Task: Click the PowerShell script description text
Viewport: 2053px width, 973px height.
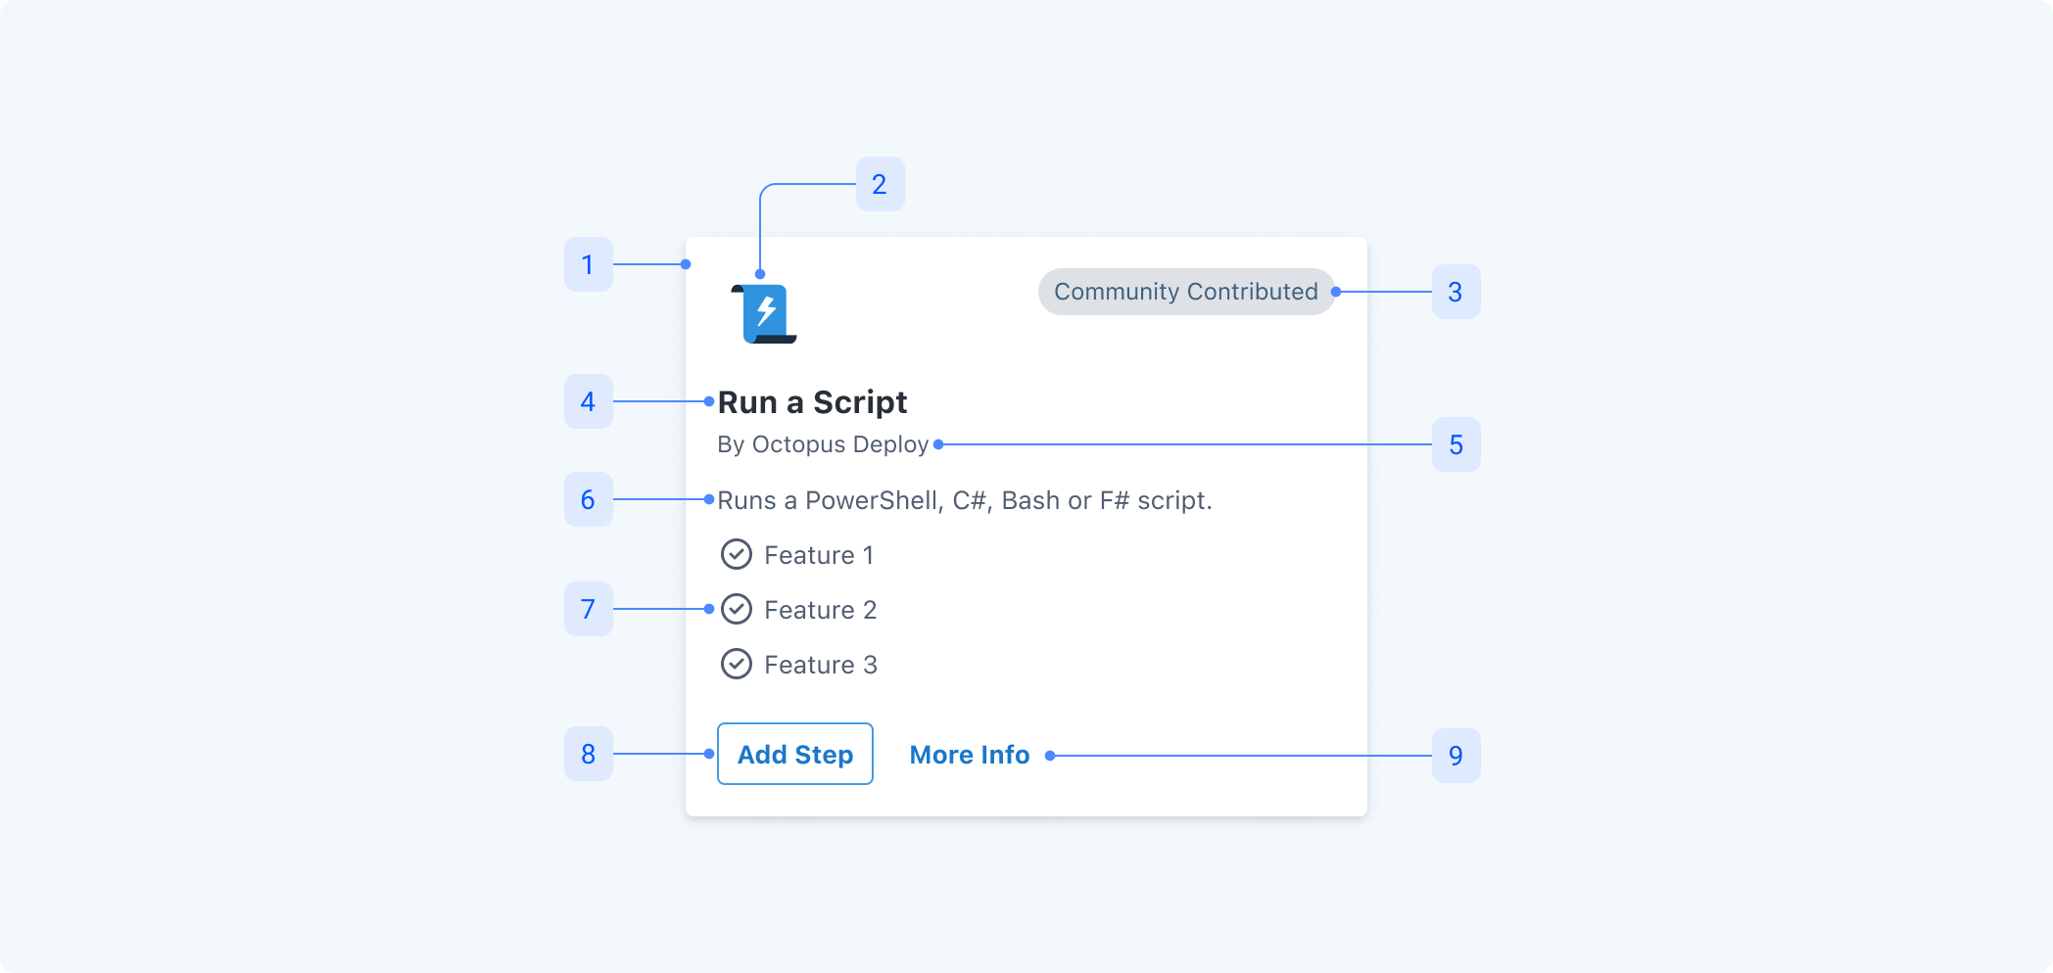Action: click(x=964, y=500)
